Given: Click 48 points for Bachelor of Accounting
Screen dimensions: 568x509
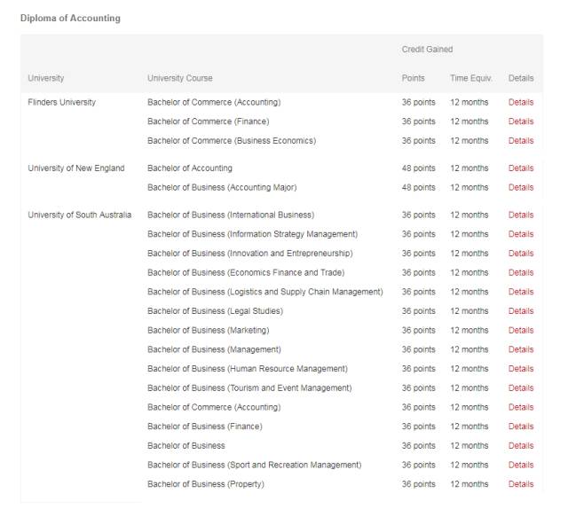Looking at the screenshot, I should pyautogui.click(x=418, y=168).
